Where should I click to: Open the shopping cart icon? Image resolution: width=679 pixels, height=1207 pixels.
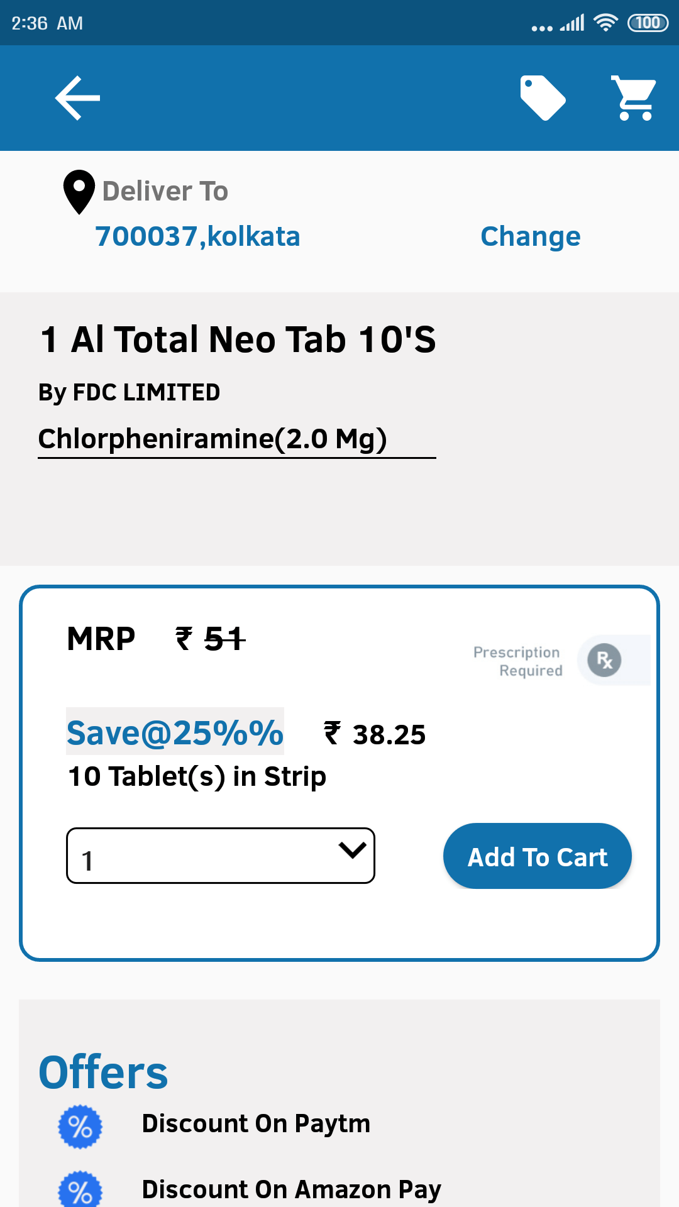(x=634, y=98)
